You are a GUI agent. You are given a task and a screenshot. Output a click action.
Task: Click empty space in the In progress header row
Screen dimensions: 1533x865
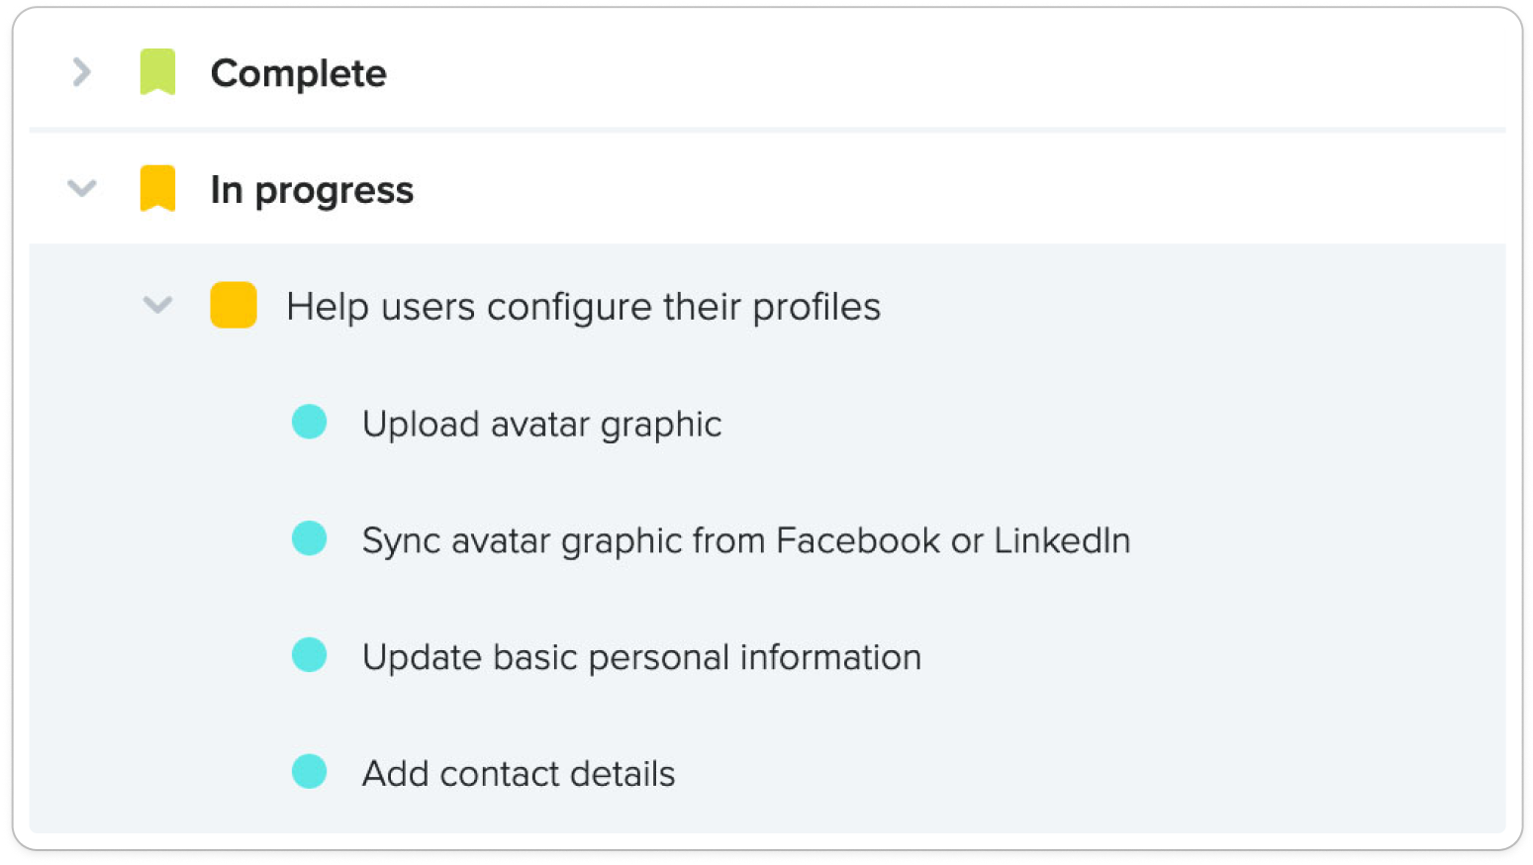coord(960,188)
